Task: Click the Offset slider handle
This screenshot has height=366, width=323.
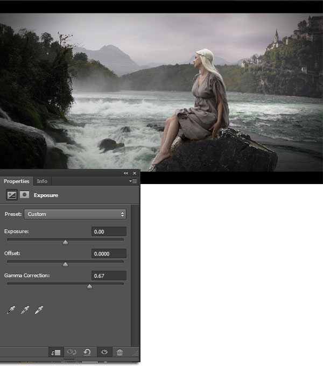Action: click(65, 264)
